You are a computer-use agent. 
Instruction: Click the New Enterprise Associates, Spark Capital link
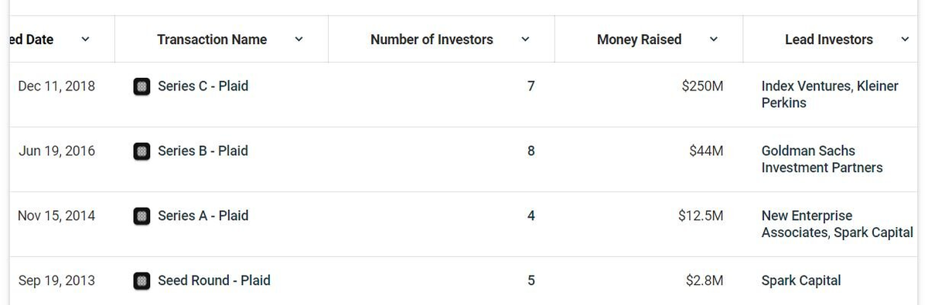click(x=838, y=224)
